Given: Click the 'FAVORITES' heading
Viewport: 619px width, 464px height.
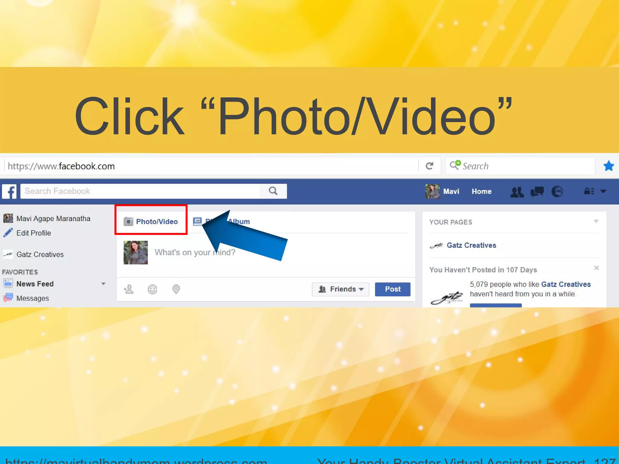Looking at the screenshot, I should click(20, 272).
